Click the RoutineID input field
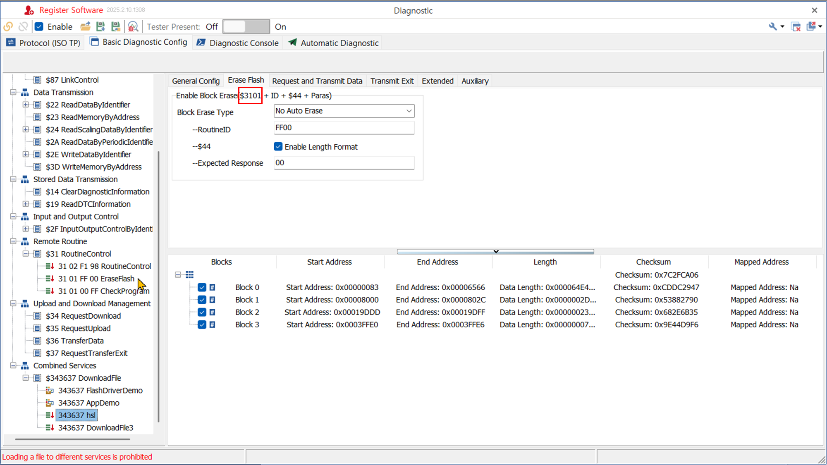Image resolution: width=827 pixels, height=465 pixels. pos(344,128)
